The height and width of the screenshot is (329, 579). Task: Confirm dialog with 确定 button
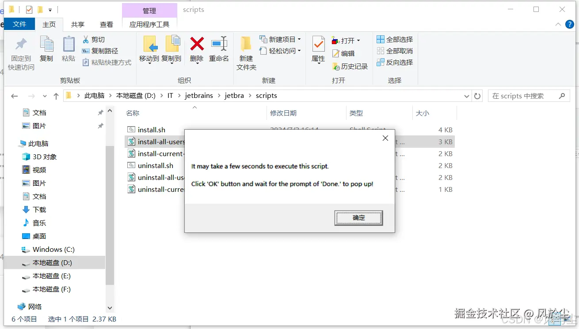[358, 218]
